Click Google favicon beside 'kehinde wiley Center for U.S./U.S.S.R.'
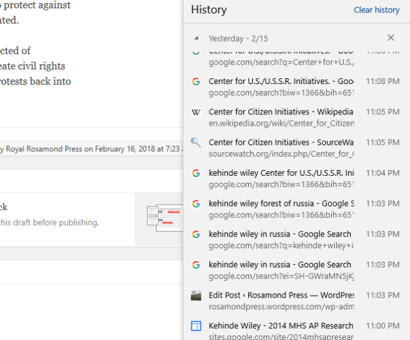The width and height of the screenshot is (410, 340). [x=196, y=173]
